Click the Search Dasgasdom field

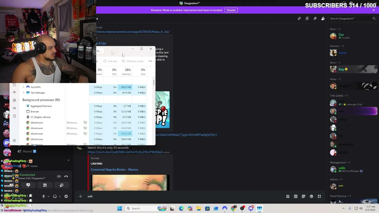point(352,18)
